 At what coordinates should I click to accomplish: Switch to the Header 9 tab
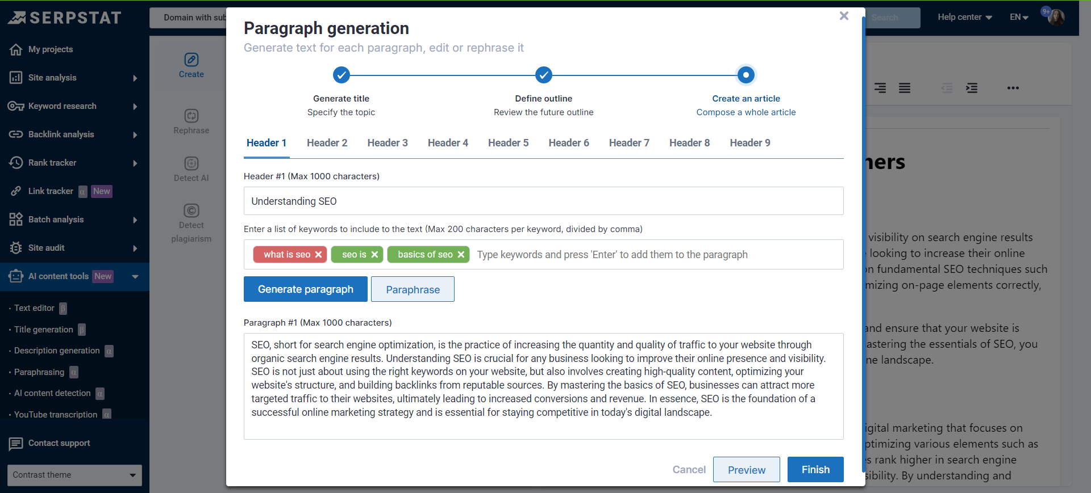749,143
